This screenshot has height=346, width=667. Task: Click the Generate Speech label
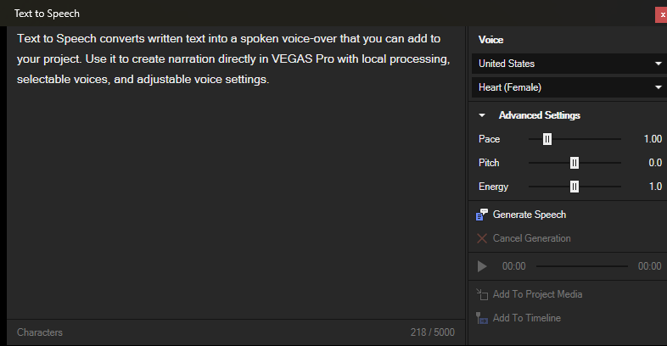(x=529, y=215)
